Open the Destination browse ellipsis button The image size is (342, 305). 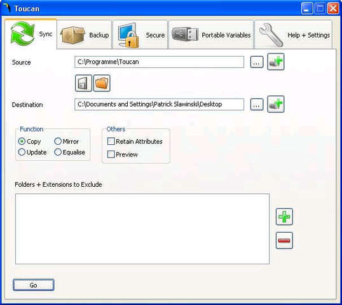point(257,104)
